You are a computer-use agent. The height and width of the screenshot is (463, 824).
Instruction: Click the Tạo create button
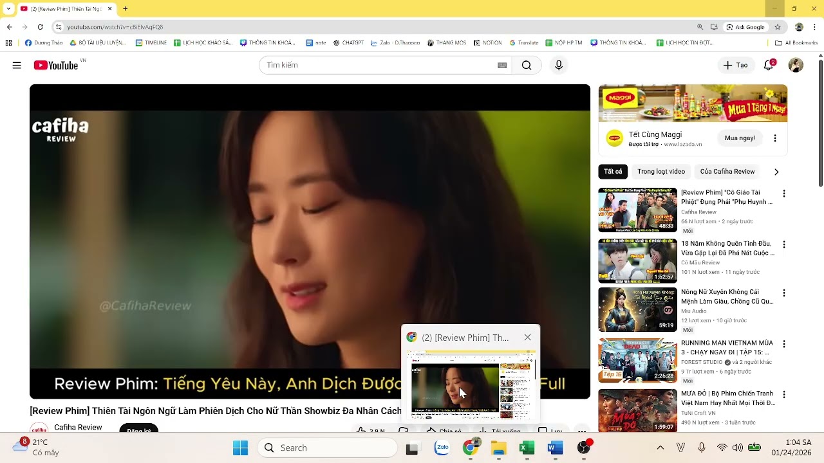tap(735, 65)
